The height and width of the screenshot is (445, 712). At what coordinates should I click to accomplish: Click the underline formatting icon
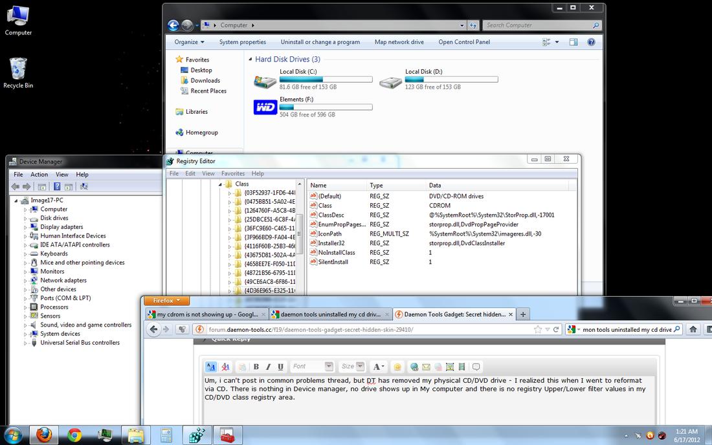tap(280, 367)
